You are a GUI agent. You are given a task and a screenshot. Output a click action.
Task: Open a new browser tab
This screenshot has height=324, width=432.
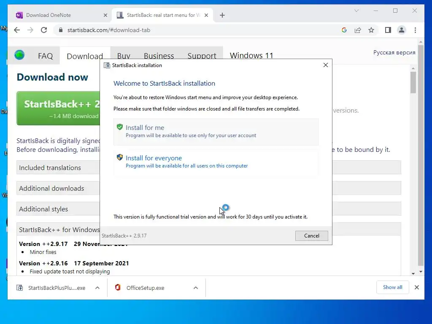pyautogui.click(x=222, y=15)
